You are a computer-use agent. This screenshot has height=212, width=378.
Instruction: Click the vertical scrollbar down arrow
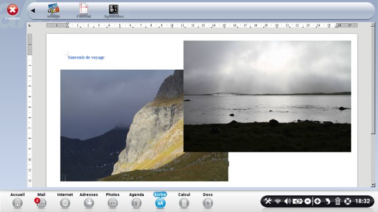(x=373, y=185)
